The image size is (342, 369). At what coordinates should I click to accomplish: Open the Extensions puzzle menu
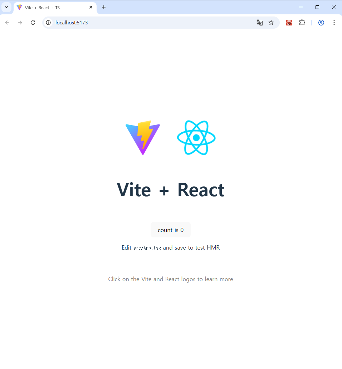tap(302, 23)
